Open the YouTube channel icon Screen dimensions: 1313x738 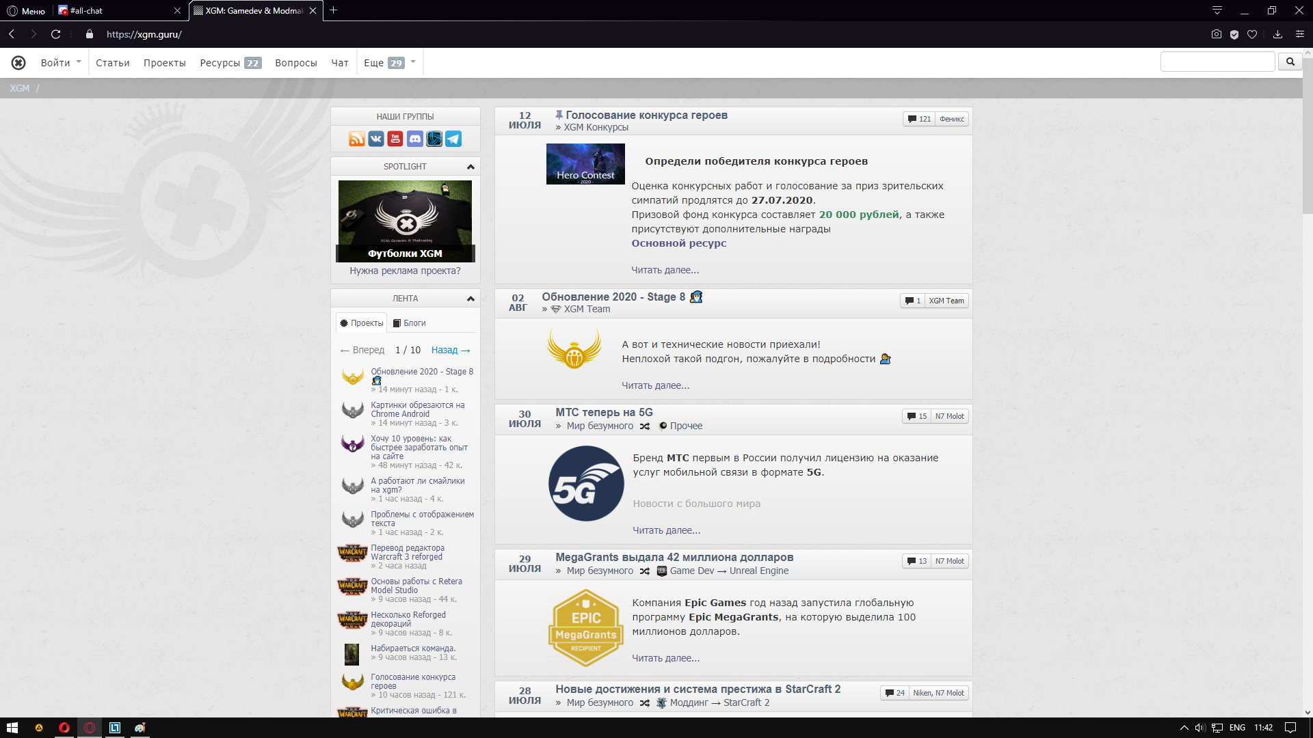(x=395, y=139)
